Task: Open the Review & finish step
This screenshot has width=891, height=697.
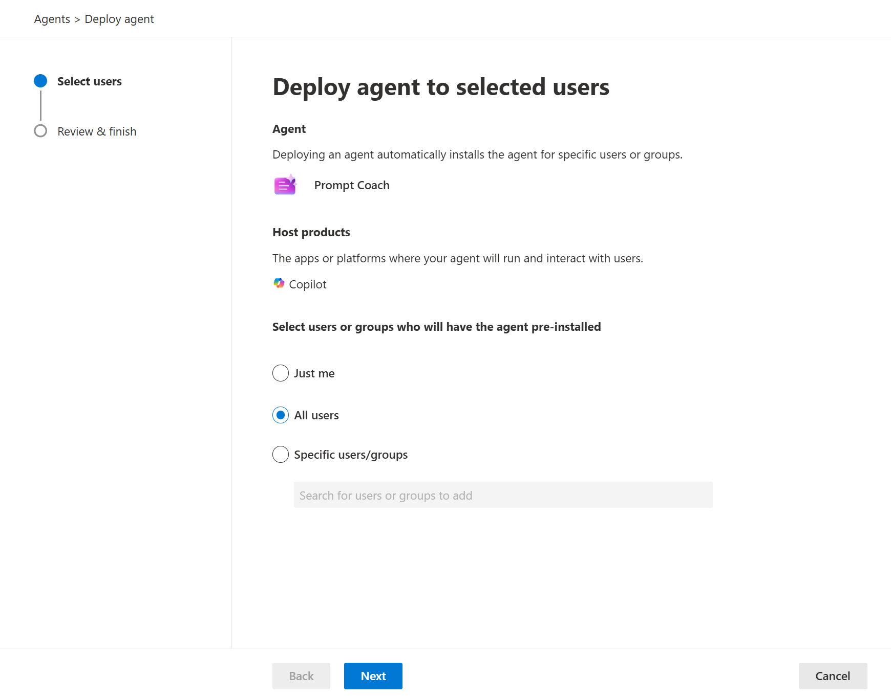Action: click(97, 131)
